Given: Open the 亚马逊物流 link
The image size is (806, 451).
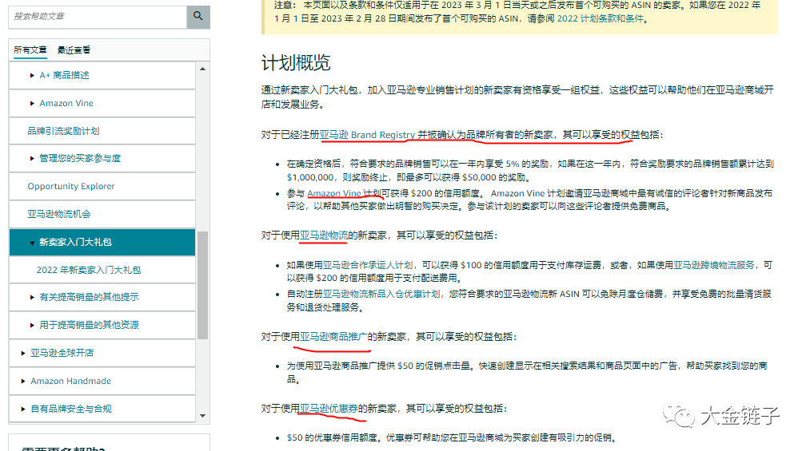Looking at the screenshot, I should point(324,235).
